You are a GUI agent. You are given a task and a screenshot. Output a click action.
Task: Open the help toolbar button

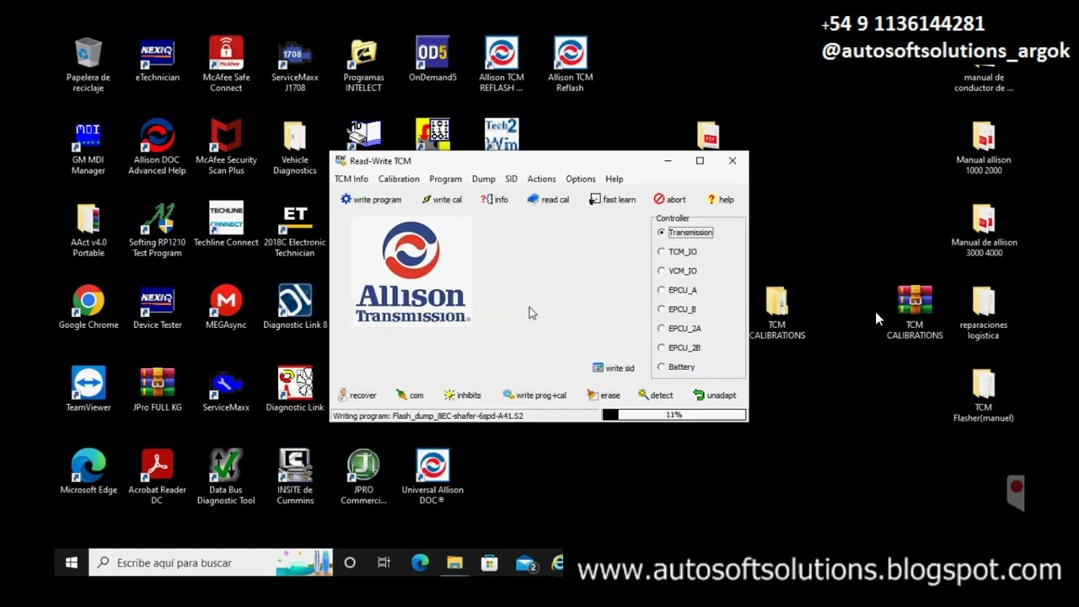point(720,200)
